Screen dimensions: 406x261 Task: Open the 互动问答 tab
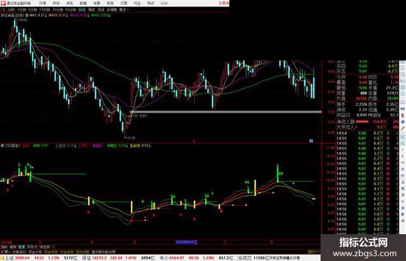[82, 252]
